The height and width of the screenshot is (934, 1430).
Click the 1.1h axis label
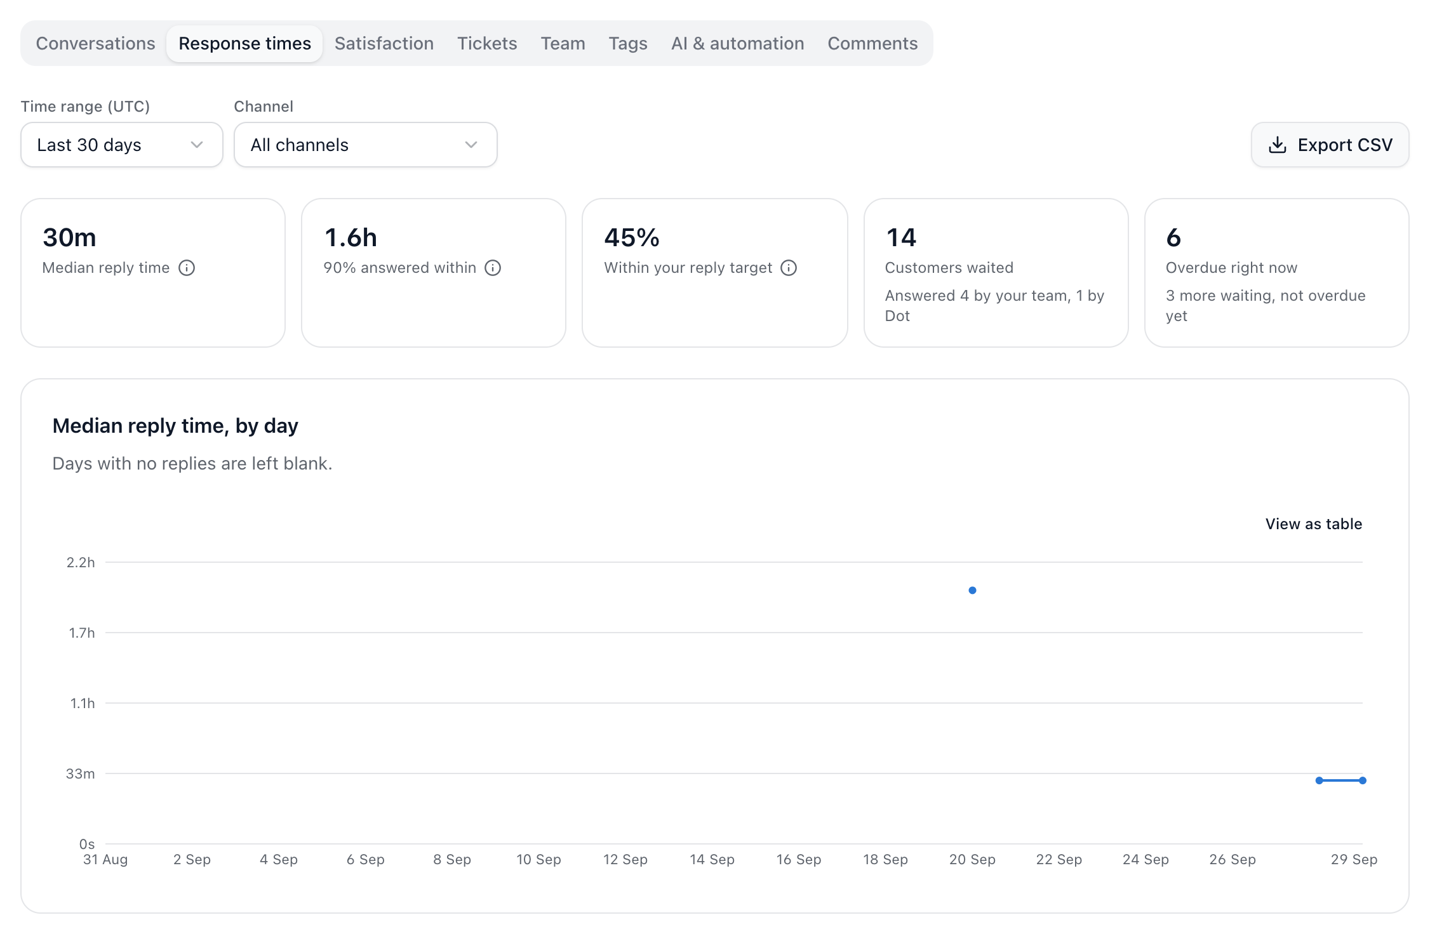click(83, 703)
